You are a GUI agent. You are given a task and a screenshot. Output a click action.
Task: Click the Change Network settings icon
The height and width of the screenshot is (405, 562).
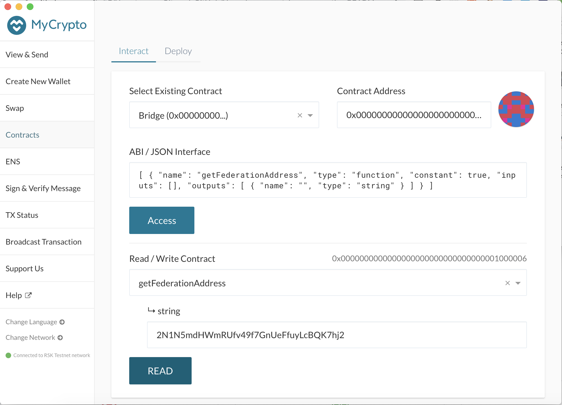click(62, 337)
